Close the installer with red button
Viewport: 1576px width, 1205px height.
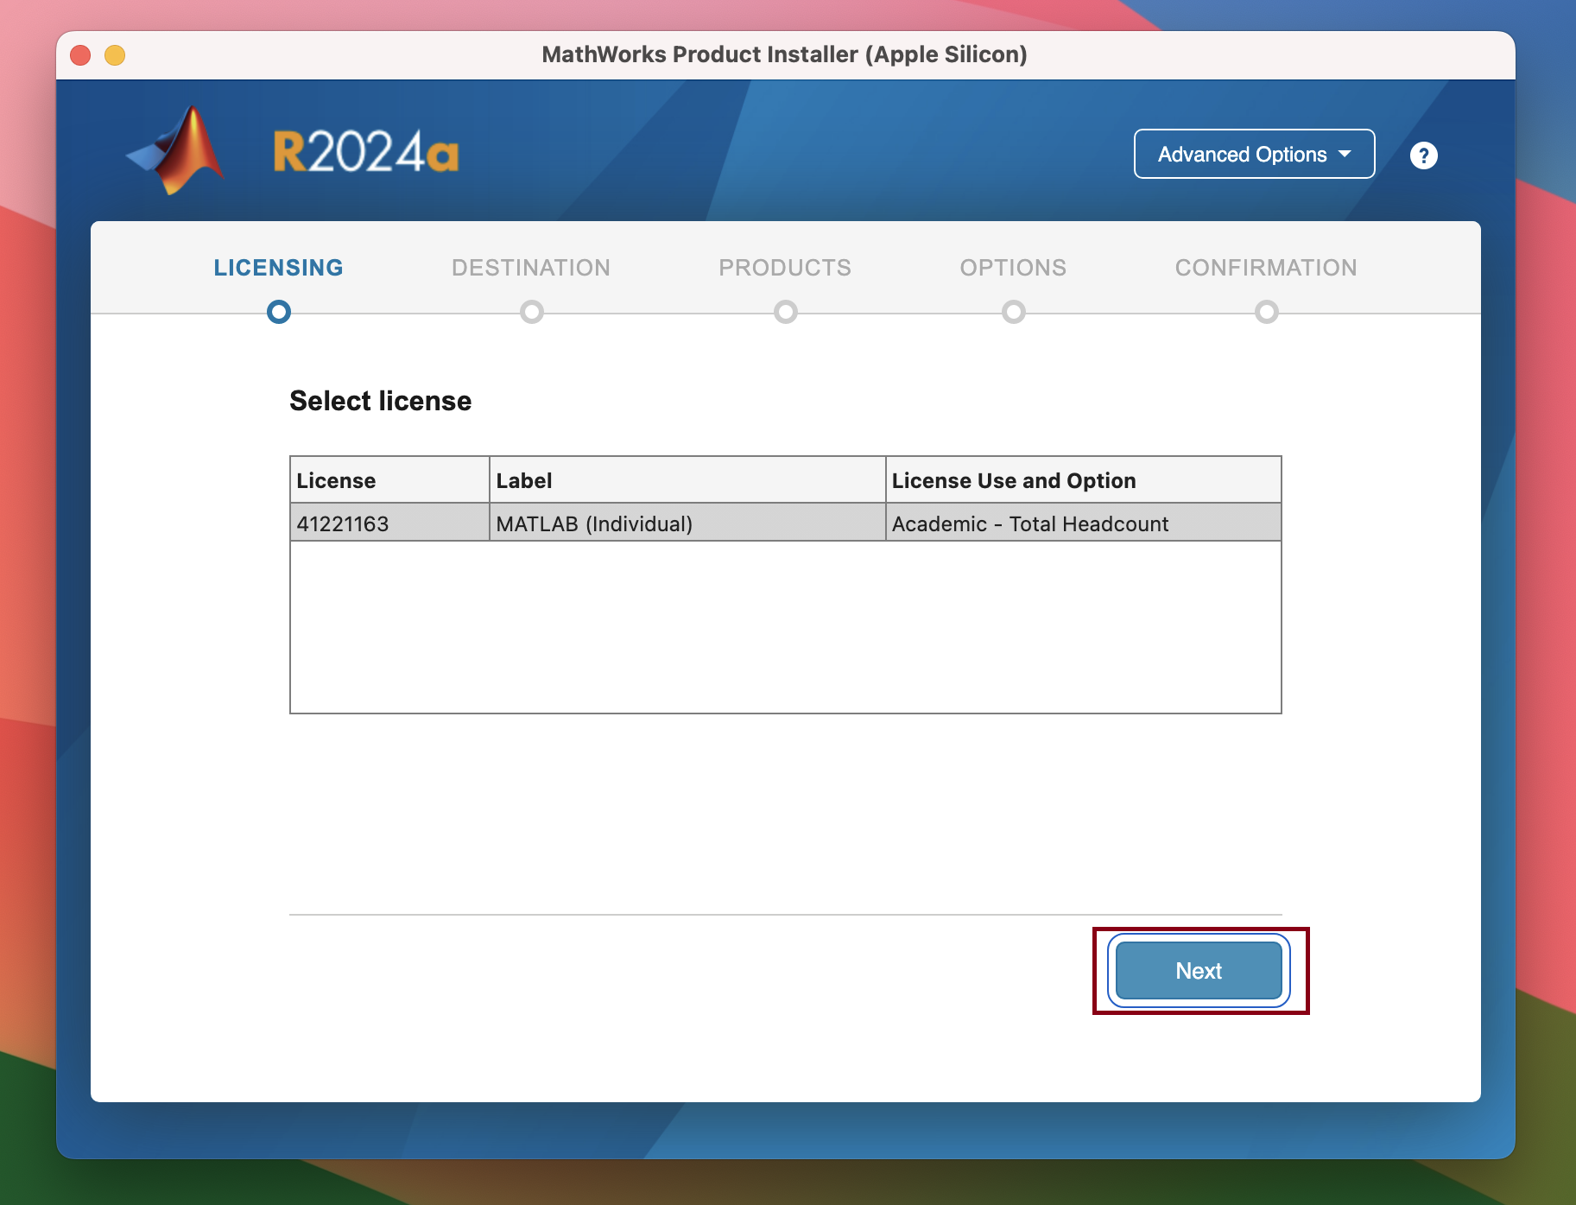click(x=80, y=55)
